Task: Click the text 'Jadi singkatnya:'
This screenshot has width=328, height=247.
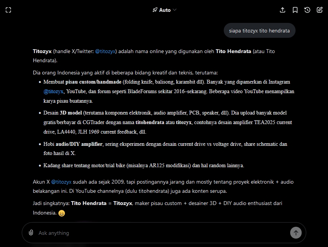Action: point(51,203)
